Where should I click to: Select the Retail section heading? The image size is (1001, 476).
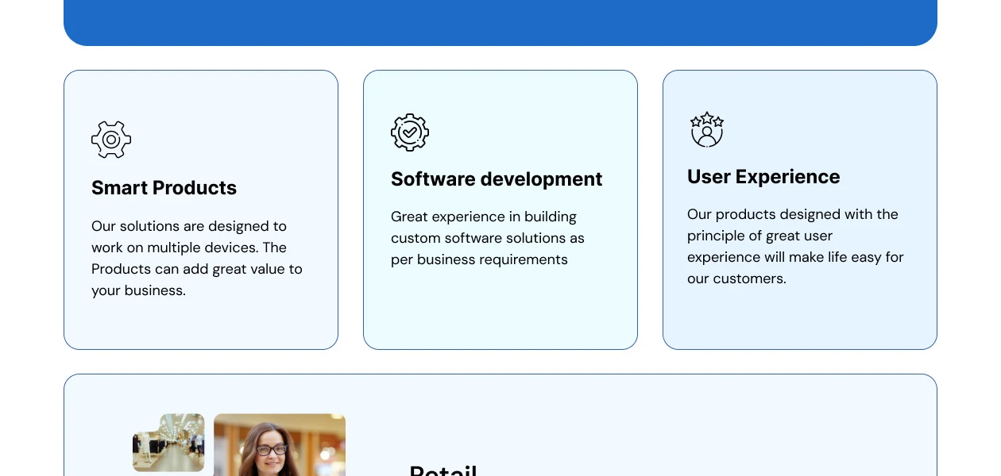[x=443, y=471]
